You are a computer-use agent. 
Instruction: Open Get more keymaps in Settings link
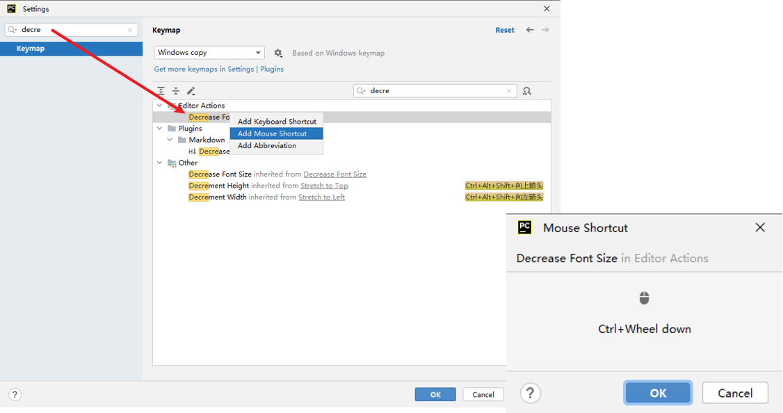click(204, 69)
